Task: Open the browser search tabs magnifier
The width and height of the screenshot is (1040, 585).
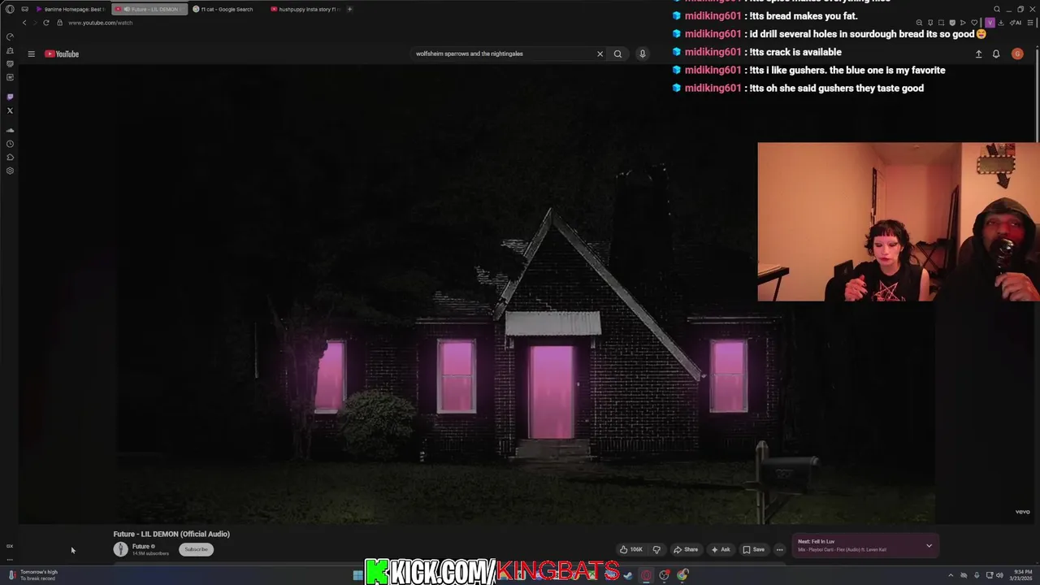Action: [x=997, y=9]
